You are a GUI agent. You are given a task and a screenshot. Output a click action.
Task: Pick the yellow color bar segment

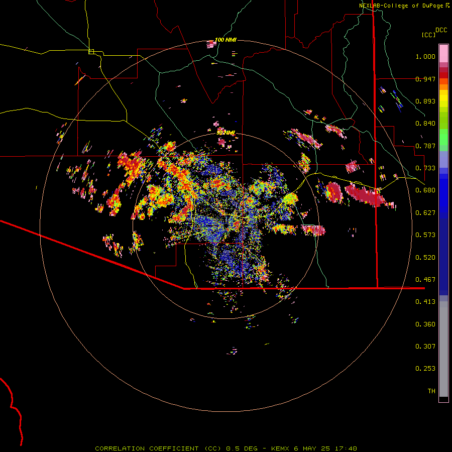point(443,98)
